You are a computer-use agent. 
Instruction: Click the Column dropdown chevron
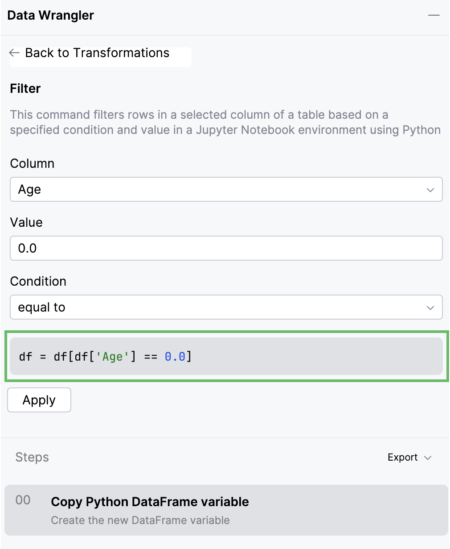click(430, 189)
